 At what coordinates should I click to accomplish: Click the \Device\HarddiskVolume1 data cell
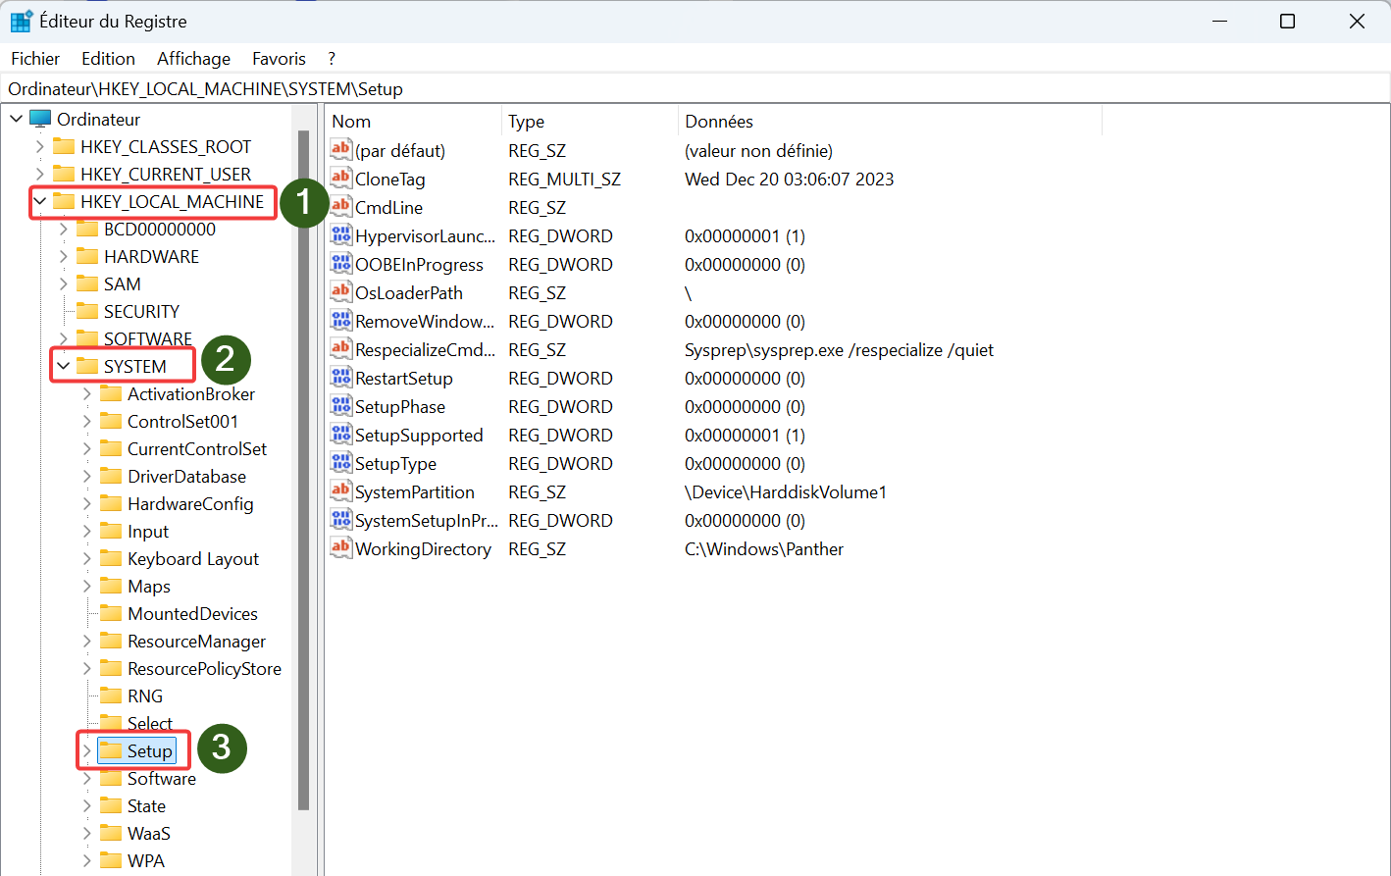click(786, 491)
